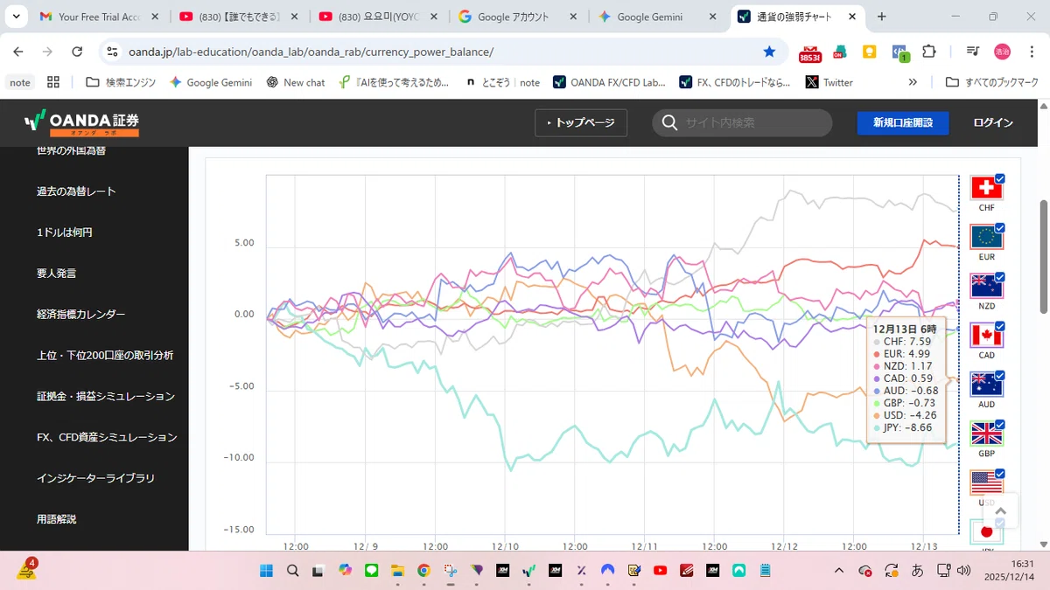Open Windows taskbar search
The image size is (1050, 590).
[293, 571]
